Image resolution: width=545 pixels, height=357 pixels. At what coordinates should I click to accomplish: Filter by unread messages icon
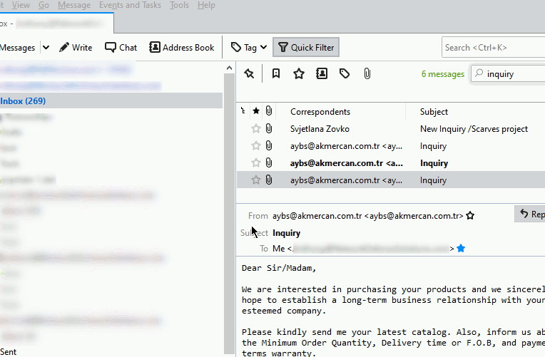276,73
